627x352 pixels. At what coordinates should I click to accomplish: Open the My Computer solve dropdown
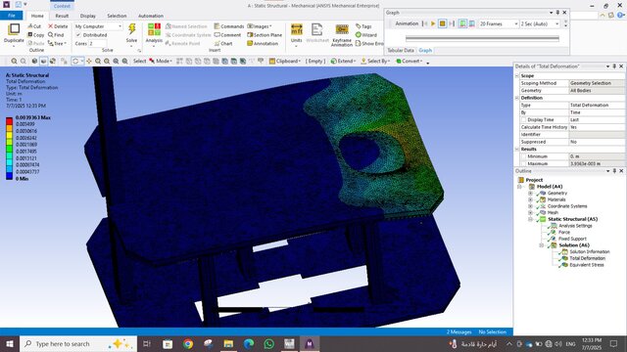(x=98, y=26)
